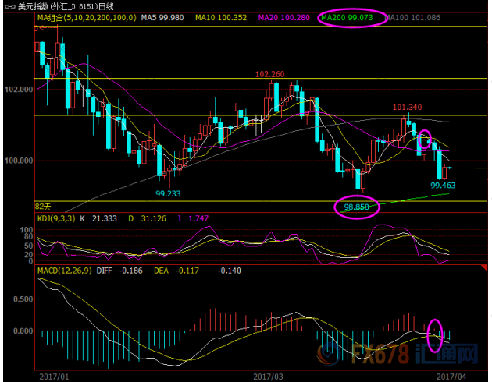The image size is (492, 382).
Task: Select the 101.340 peak price label
Action: click(x=408, y=108)
